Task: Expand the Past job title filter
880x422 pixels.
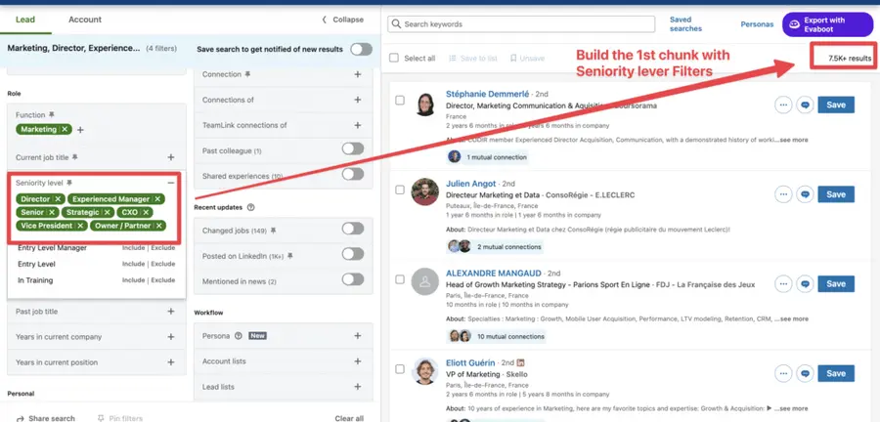Action: coord(171,311)
